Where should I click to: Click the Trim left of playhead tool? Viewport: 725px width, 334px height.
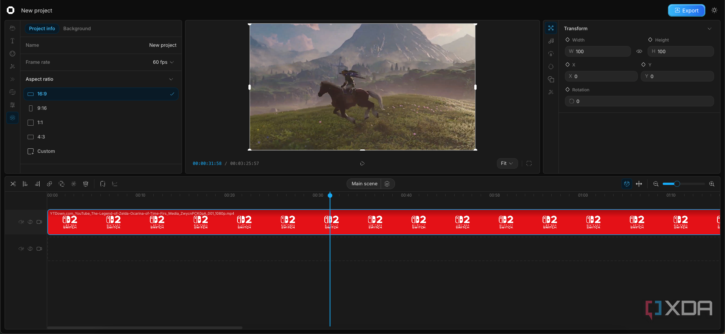click(x=25, y=184)
